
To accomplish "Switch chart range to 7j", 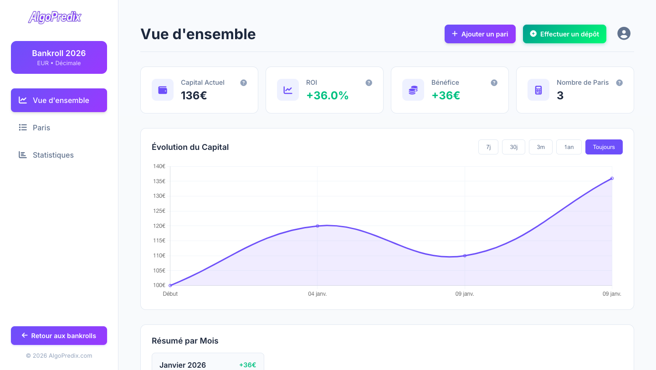I will click(x=488, y=147).
